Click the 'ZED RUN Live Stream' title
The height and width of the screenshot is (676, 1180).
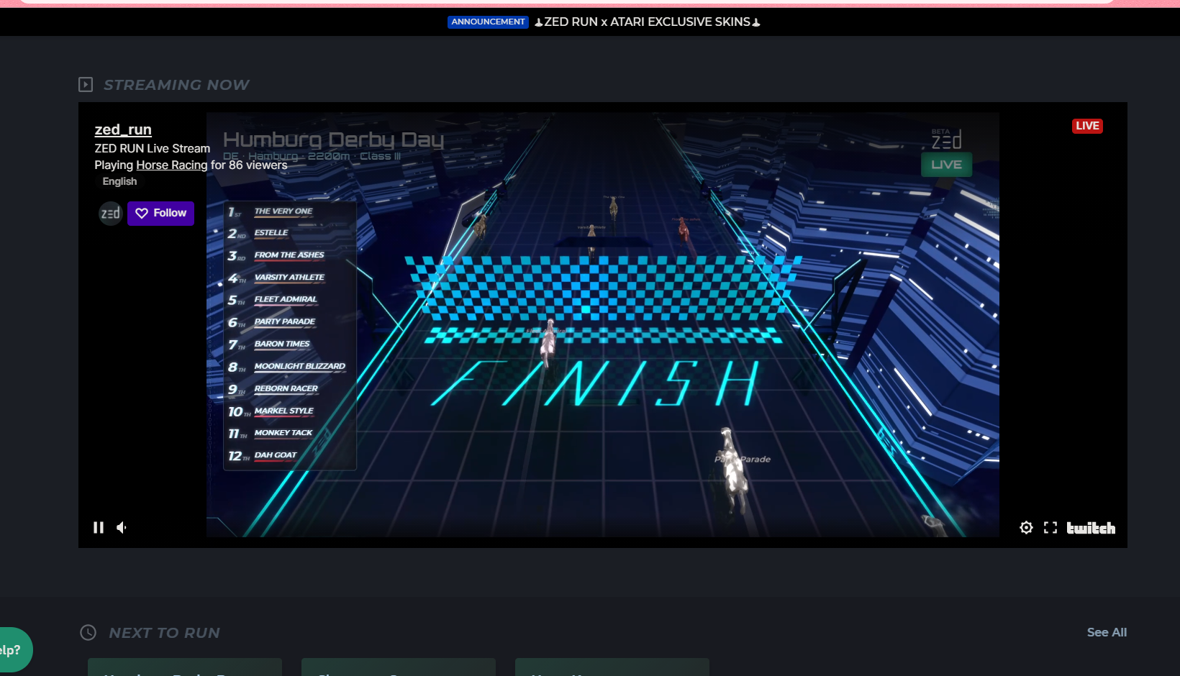tap(153, 148)
